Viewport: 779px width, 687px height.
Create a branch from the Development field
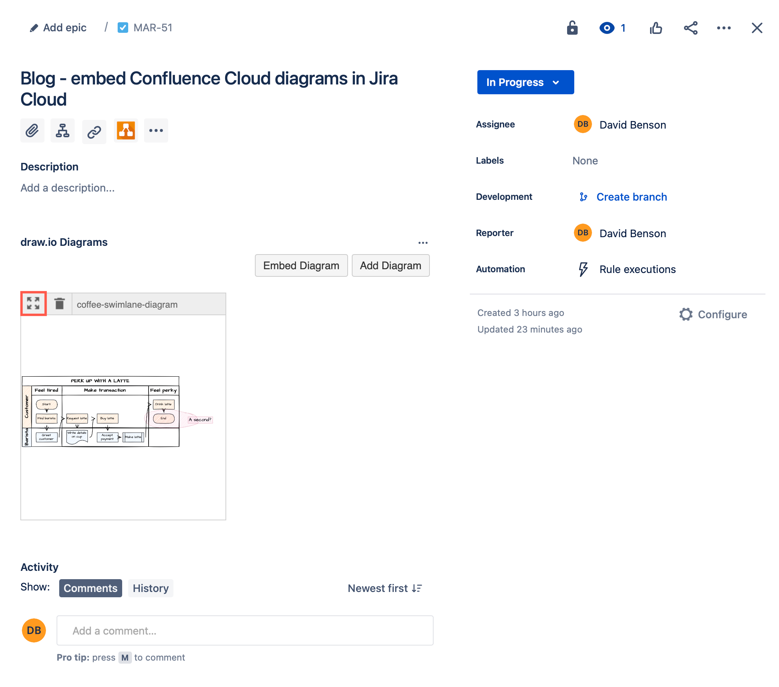(x=631, y=196)
